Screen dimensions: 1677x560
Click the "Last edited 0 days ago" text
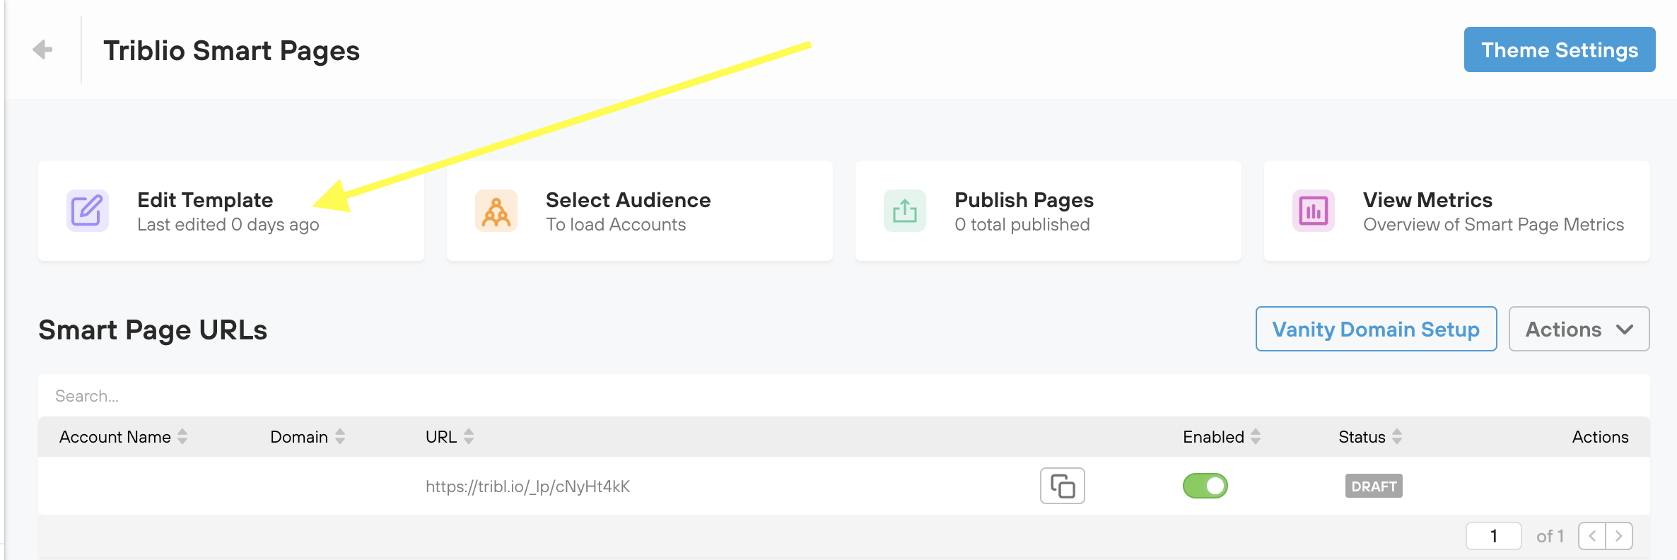pos(228,224)
